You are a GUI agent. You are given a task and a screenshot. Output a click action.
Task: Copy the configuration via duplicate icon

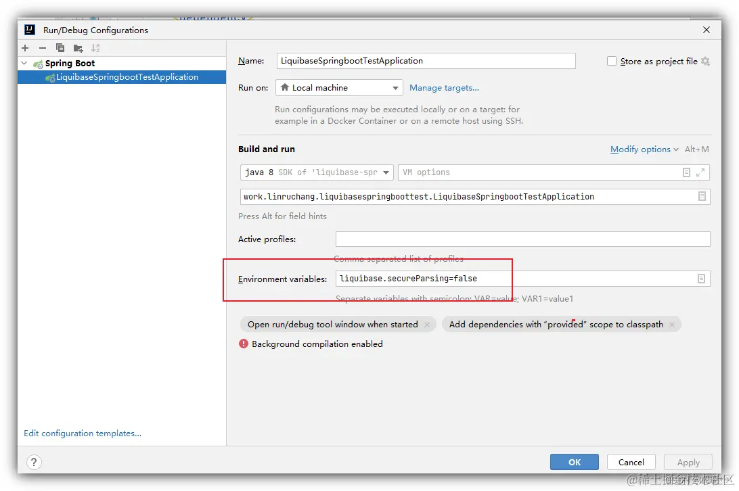click(x=60, y=48)
